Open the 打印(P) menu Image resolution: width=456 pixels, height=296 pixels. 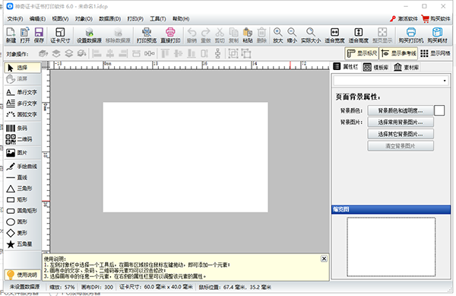135,19
